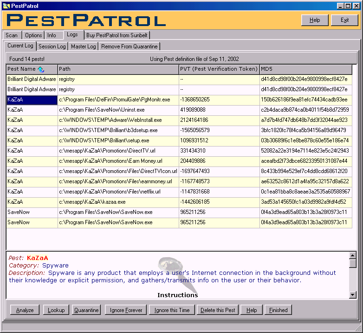
Task: Open Buy PestPatrol from Sunbelt tab
Action: tap(117, 35)
